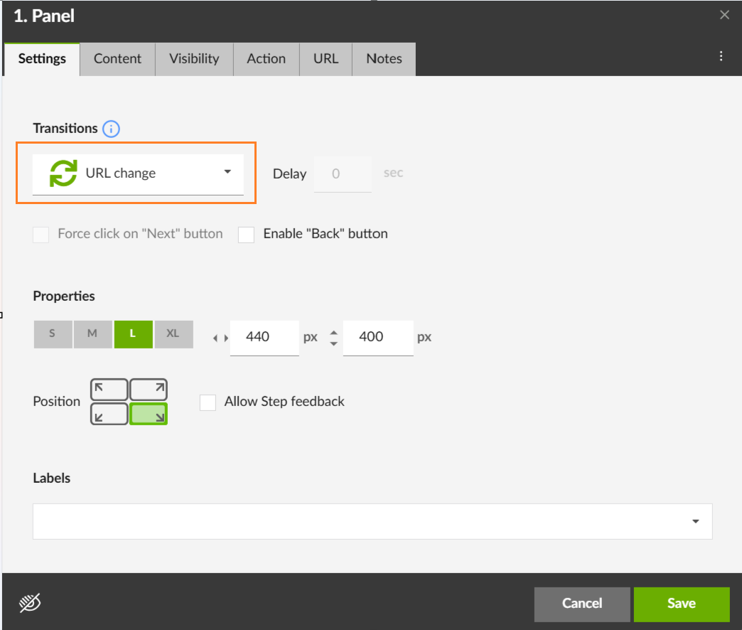Image resolution: width=742 pixels, height=630 pixels.
Task: Click the width field showing 440
Action: tap(264, 338)
